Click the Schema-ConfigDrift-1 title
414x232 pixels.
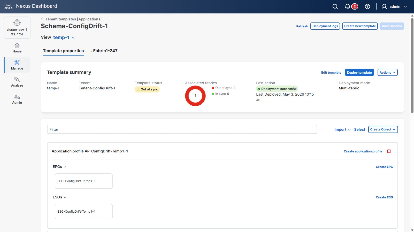(x=74, y=26)
